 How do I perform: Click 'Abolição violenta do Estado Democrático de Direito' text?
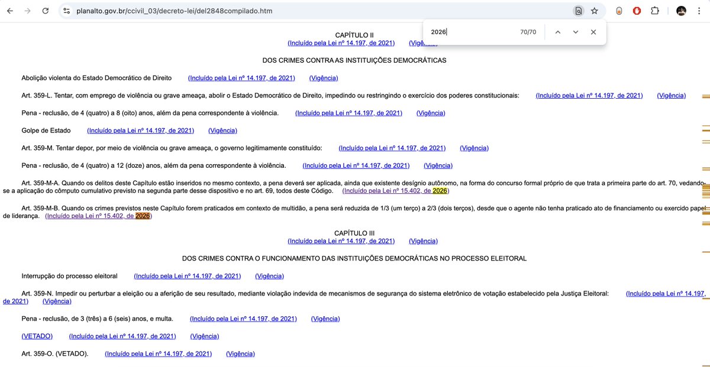pyautogui.click(x=96, y=78)
